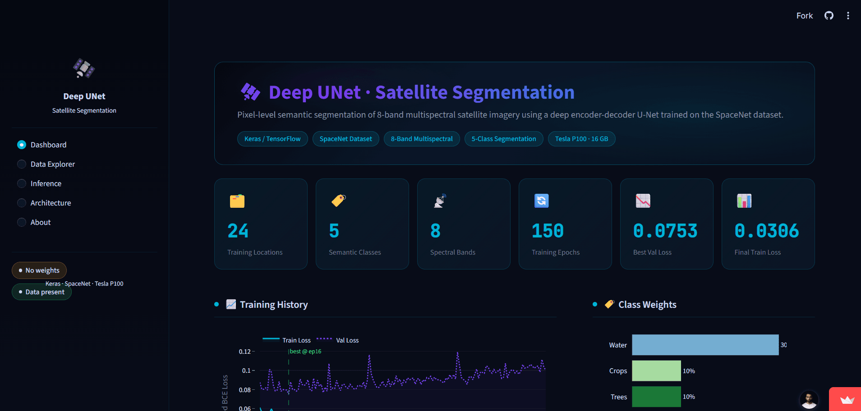This screenshot has width=861, height=411.
Task: Click the satellite logo in the sidebar
Action: point(84,68)
